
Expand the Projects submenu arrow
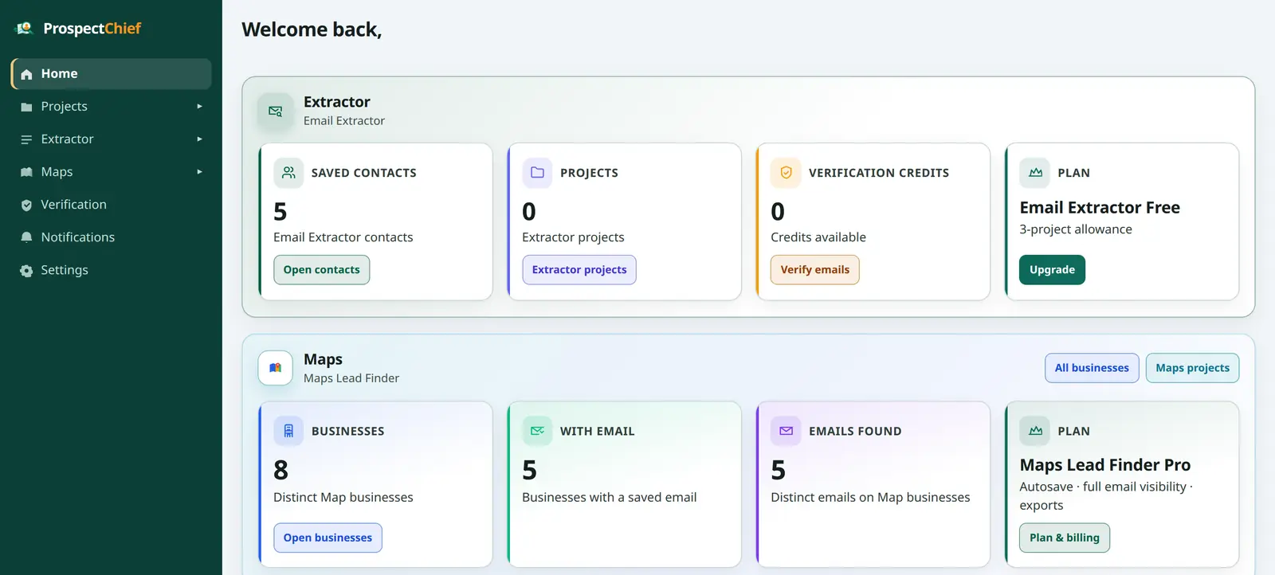pos(199,107)
